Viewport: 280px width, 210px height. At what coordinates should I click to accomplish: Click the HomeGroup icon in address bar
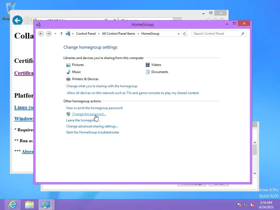tap(68, 34)
